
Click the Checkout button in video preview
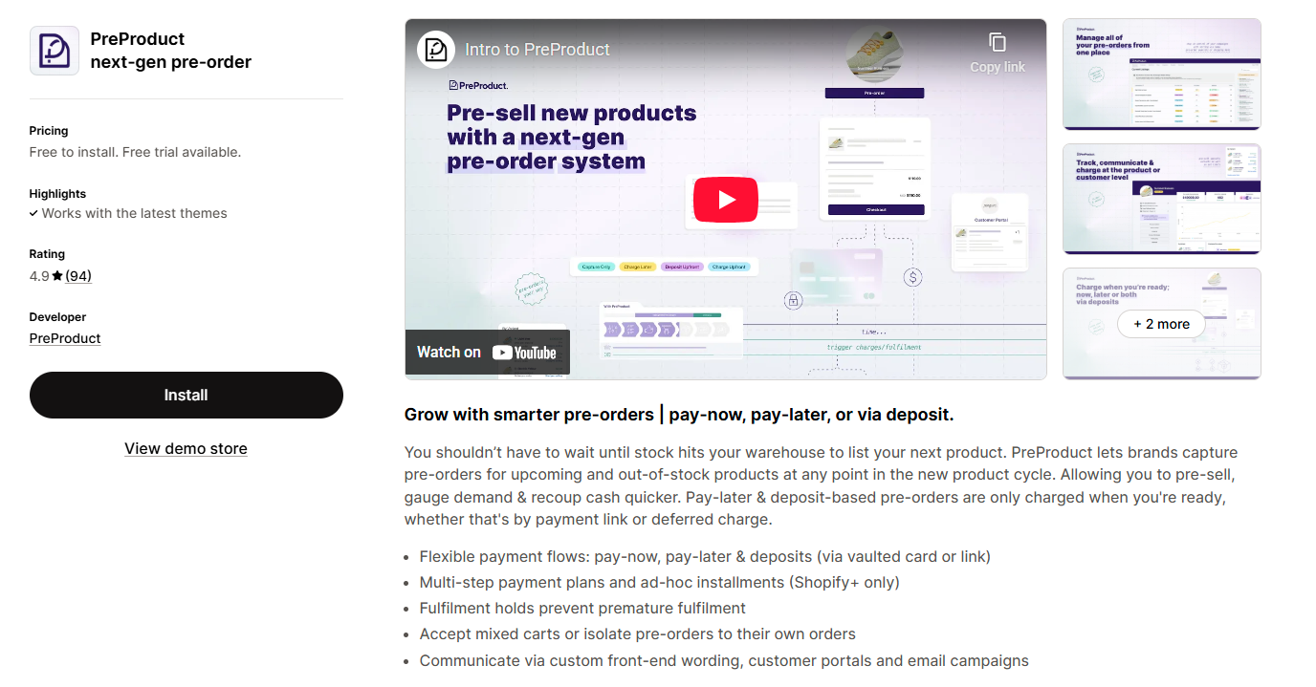(876, 209)
